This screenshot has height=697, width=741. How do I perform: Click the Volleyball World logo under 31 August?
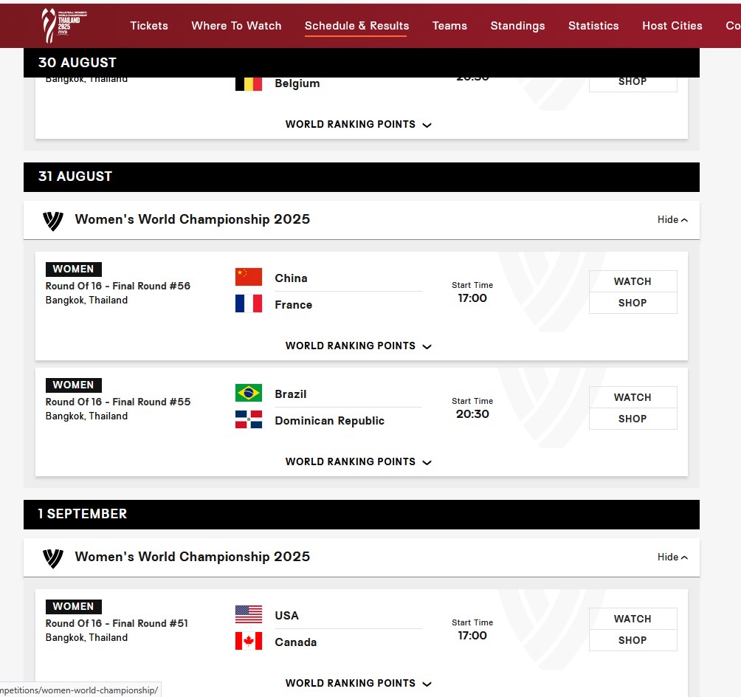coord(53,220)
